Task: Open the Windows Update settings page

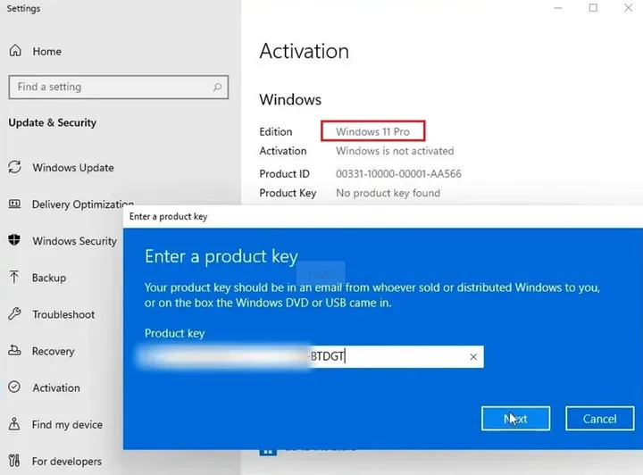Action: [73, 168]
